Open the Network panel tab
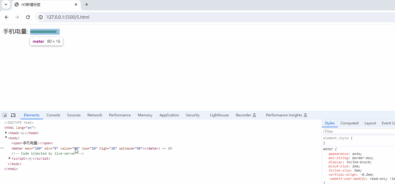 [95, 115]
